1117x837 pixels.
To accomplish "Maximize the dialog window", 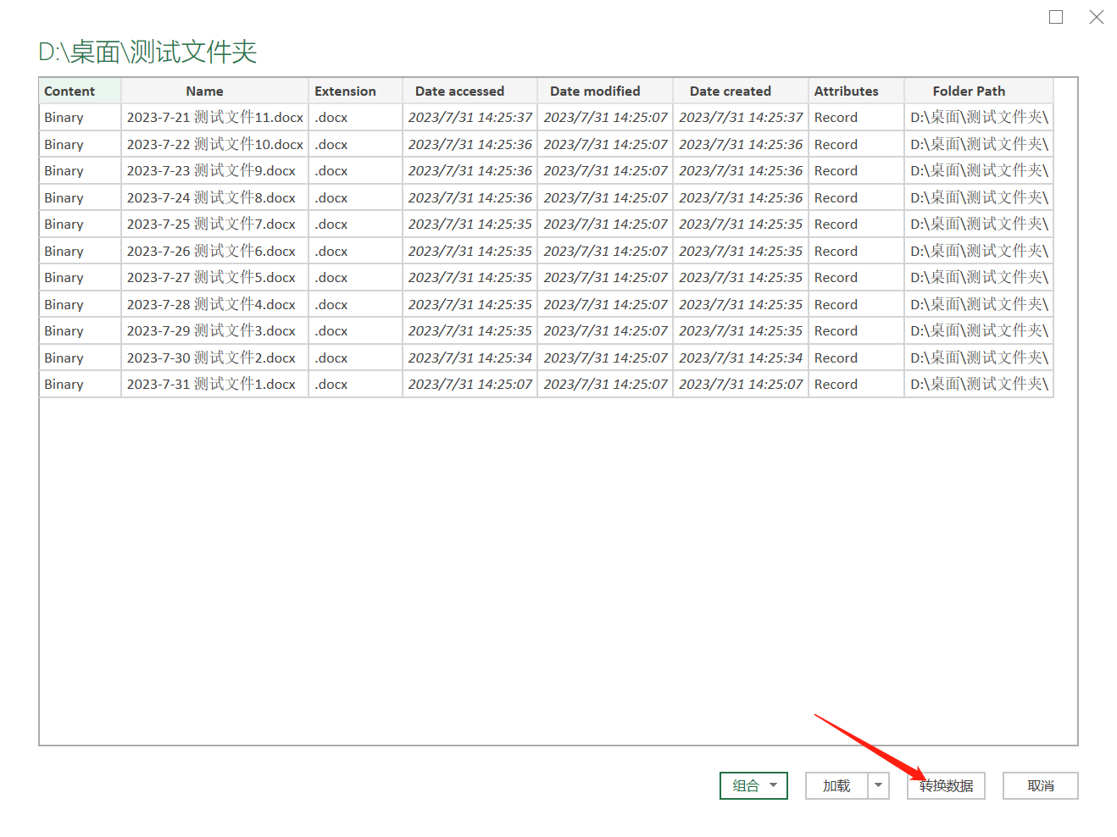I will (1056, 17).
